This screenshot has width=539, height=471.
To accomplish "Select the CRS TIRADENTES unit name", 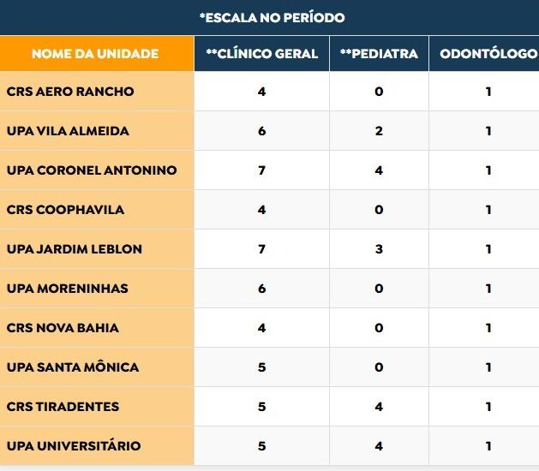I will [63, 407].
